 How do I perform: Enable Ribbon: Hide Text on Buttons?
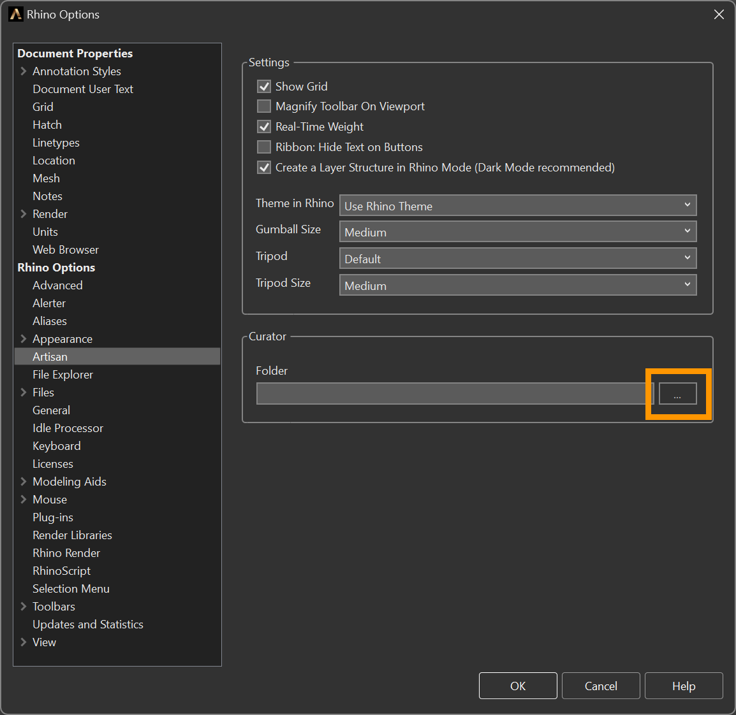pos(264,147)
